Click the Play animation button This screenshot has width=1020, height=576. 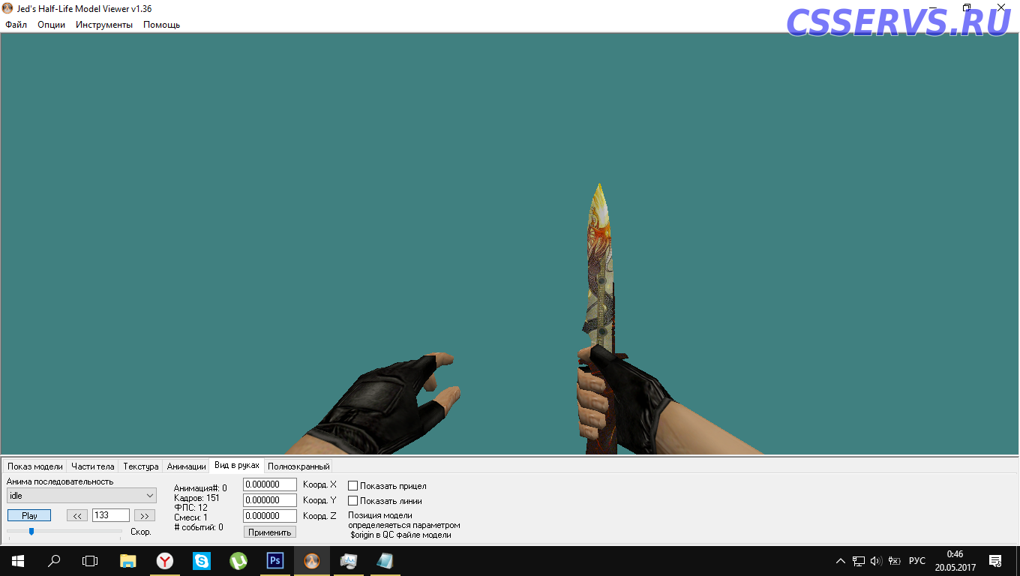(x=29, y=515)
